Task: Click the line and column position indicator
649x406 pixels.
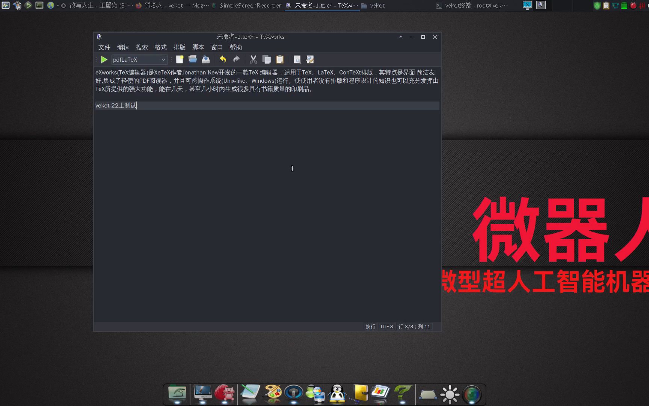Action: [414, 327]
